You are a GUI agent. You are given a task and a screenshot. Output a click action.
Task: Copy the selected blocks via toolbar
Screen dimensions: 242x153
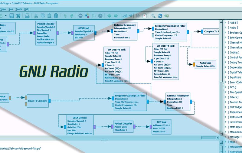pyautogui.click(x=43, y=15)
